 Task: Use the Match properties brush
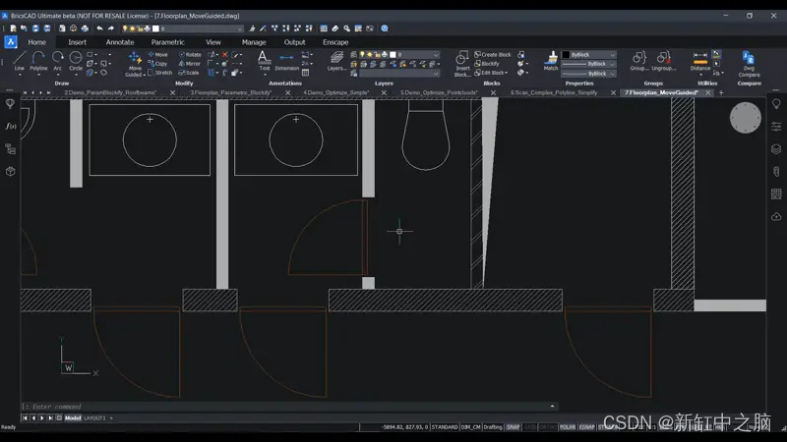[x=551, y=61]
